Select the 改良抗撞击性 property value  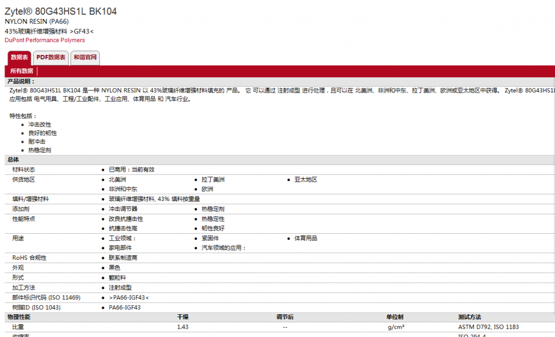(126, 219)
